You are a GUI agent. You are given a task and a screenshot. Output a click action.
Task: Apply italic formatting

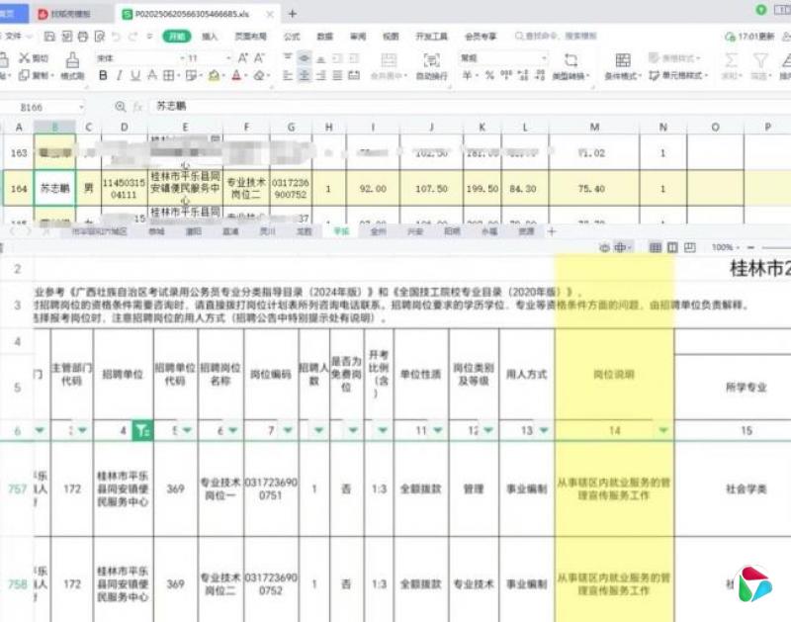[x=120, y=75]
